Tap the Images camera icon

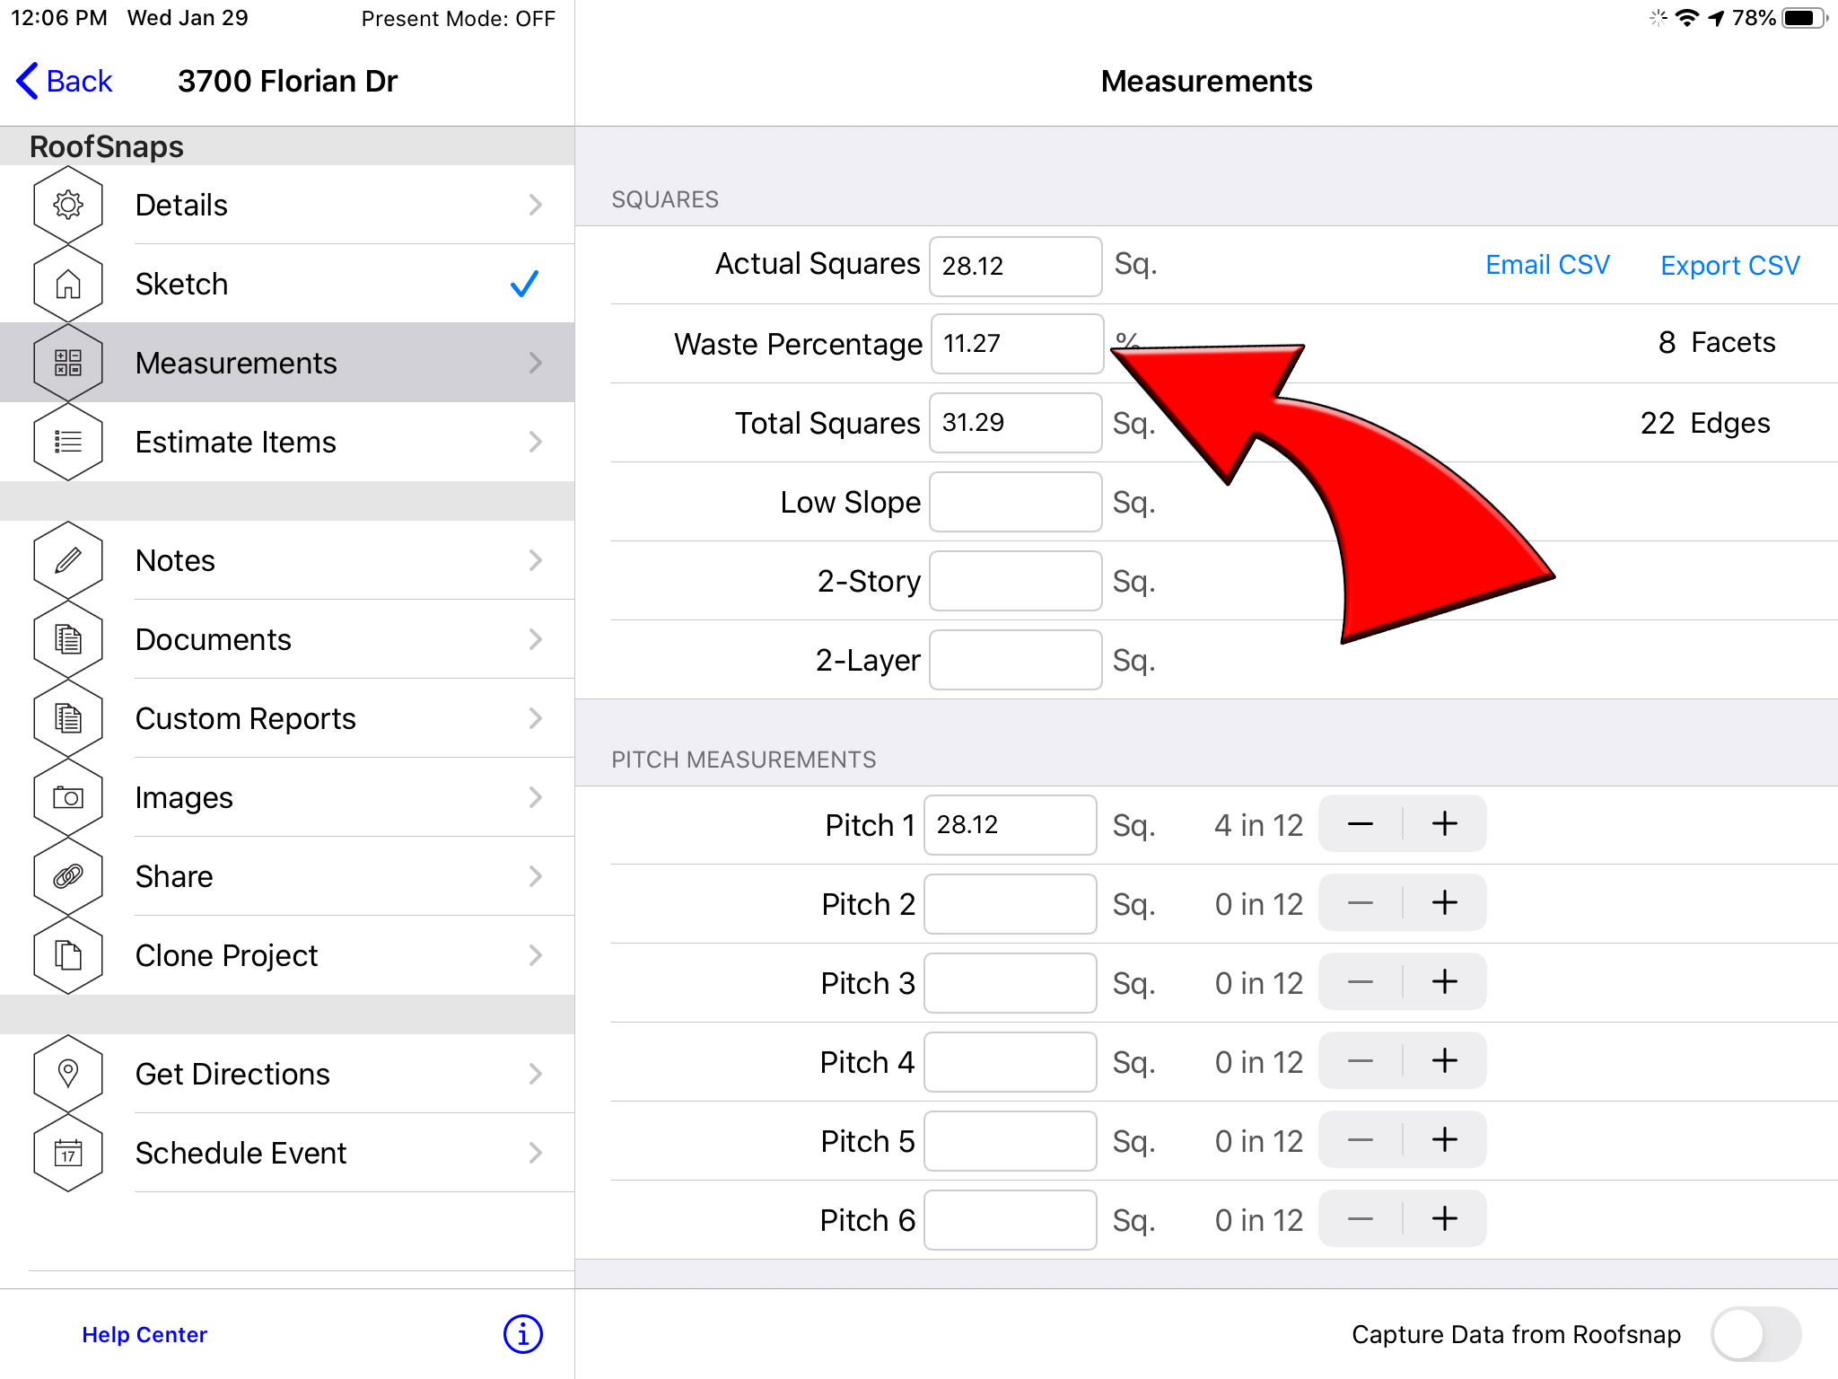coord(68,797)
